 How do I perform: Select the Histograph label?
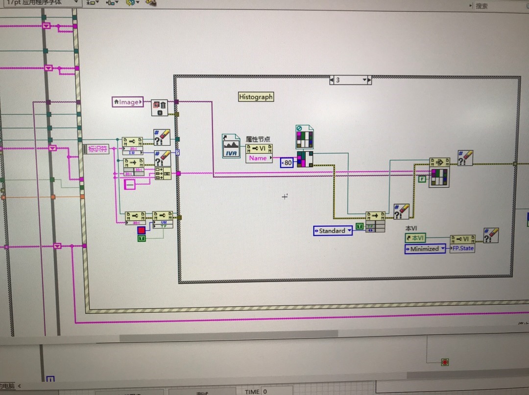tap(256, 97)
